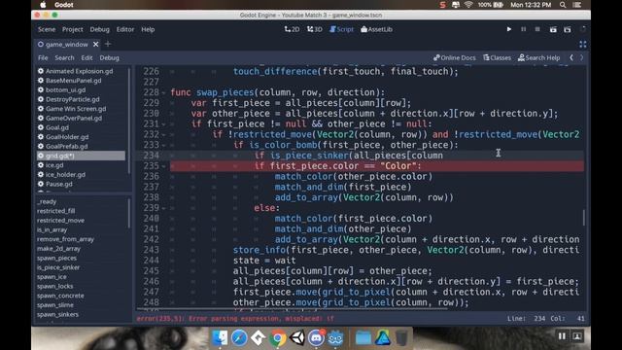This screenshot has width=622, height=350.
Task: Open Safari from the Dock
Action: click(239, 337)
